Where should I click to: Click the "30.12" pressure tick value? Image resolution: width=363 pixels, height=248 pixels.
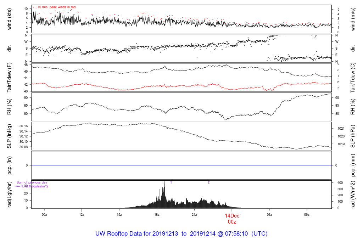click(24, 136)
